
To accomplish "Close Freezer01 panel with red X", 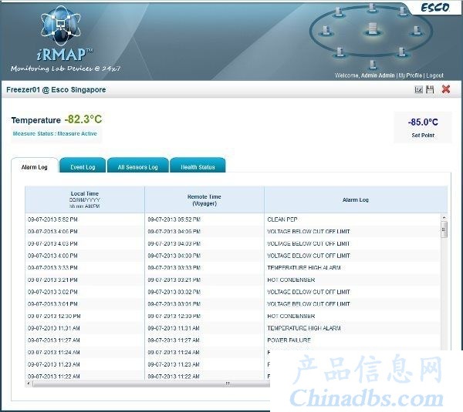I will 445,89.
